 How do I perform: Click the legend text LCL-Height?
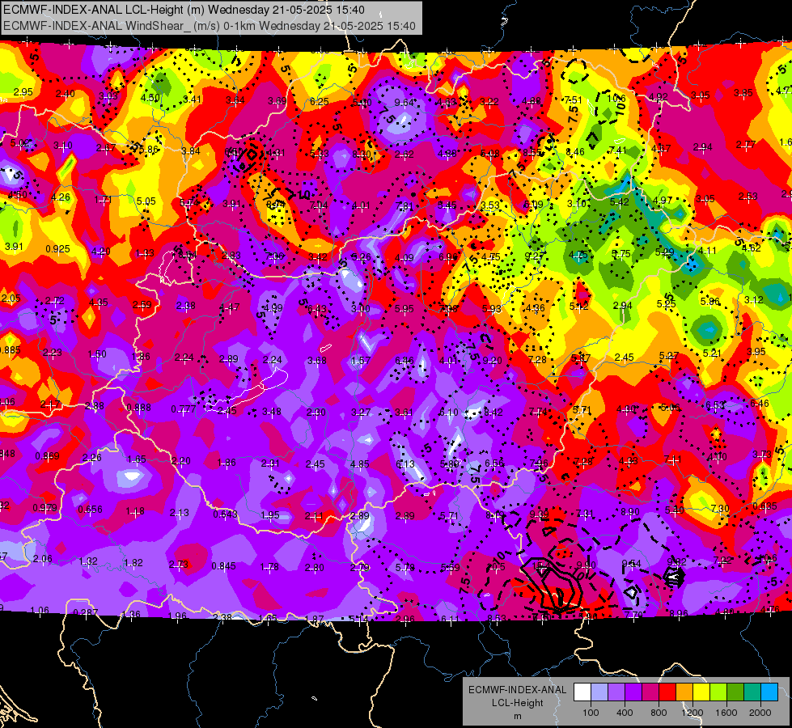(517, 703)
